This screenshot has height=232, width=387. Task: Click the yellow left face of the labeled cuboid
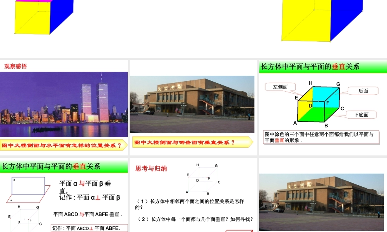click(x=304, y=105)
